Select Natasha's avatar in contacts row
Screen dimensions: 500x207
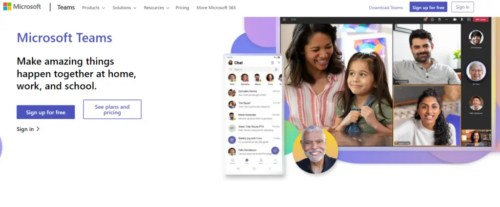[245, 78]
